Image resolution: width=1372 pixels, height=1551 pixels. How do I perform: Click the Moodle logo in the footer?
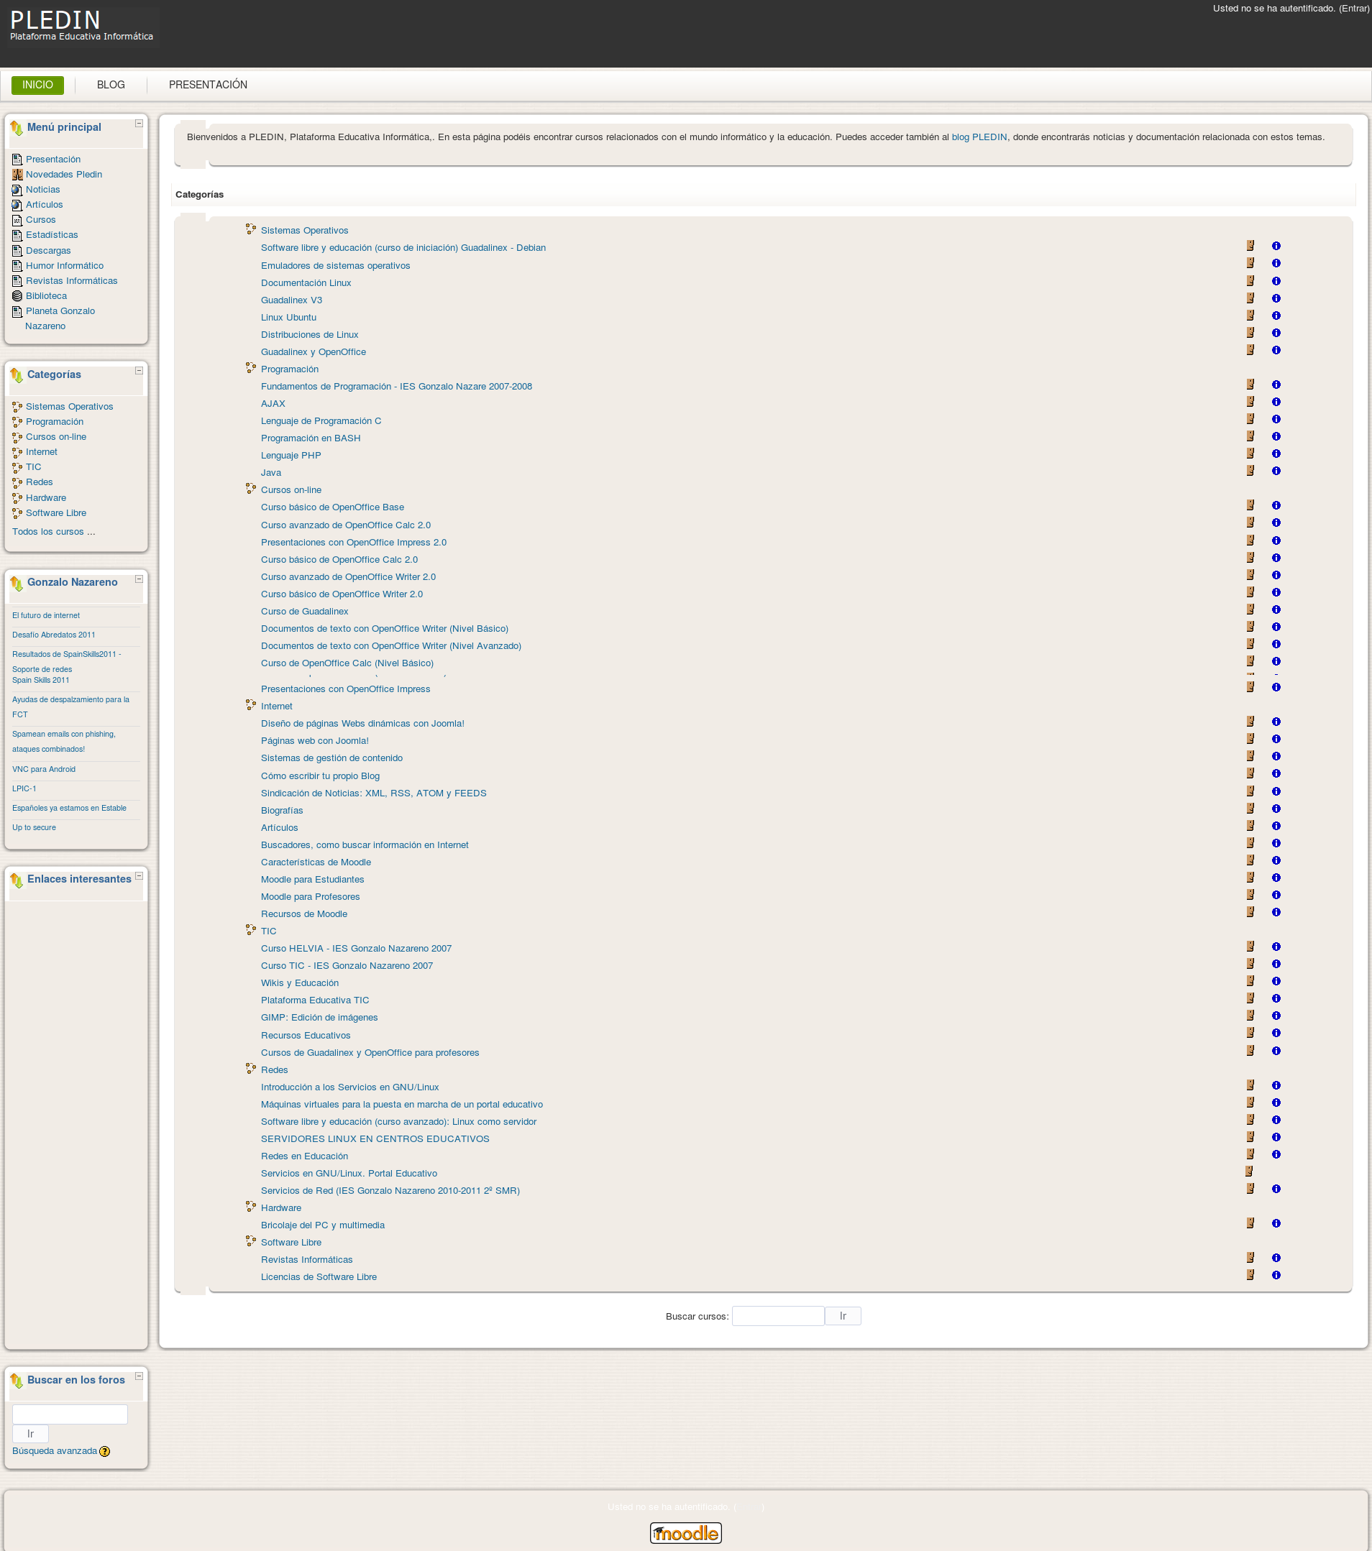(685, 1533)
